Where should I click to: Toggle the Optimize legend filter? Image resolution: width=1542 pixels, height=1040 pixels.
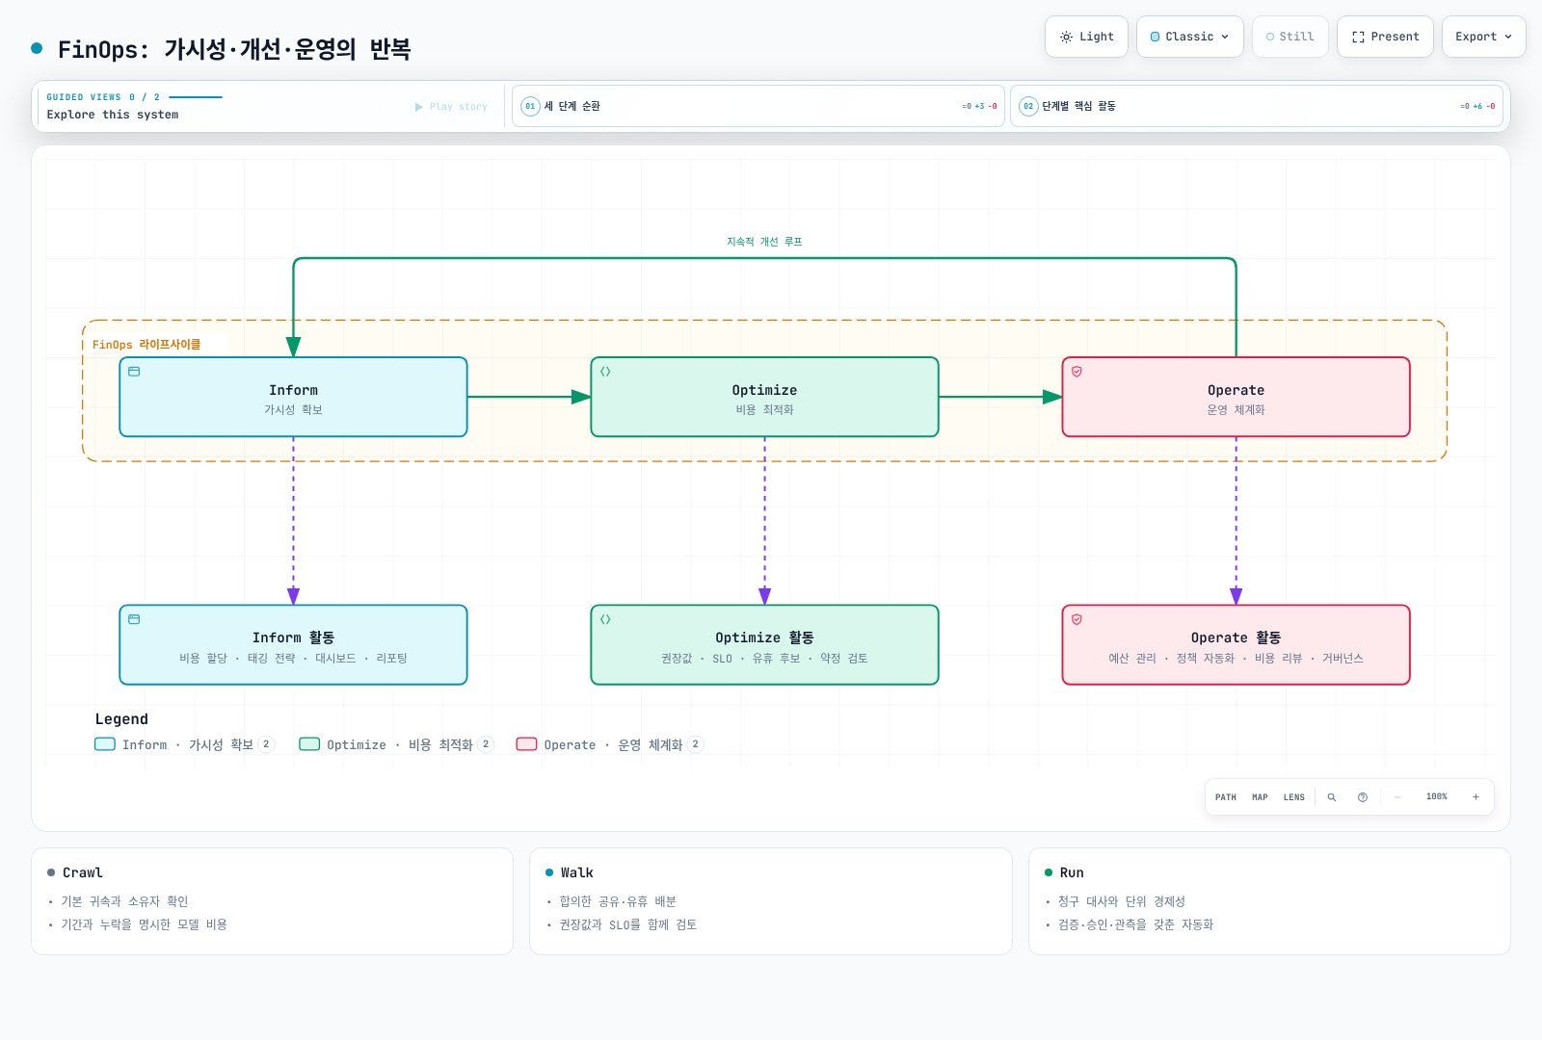(396, 744)
